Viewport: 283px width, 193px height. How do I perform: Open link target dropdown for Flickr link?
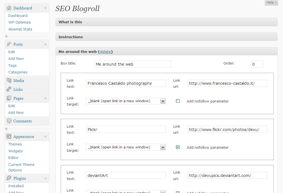[x=163, y=147]
